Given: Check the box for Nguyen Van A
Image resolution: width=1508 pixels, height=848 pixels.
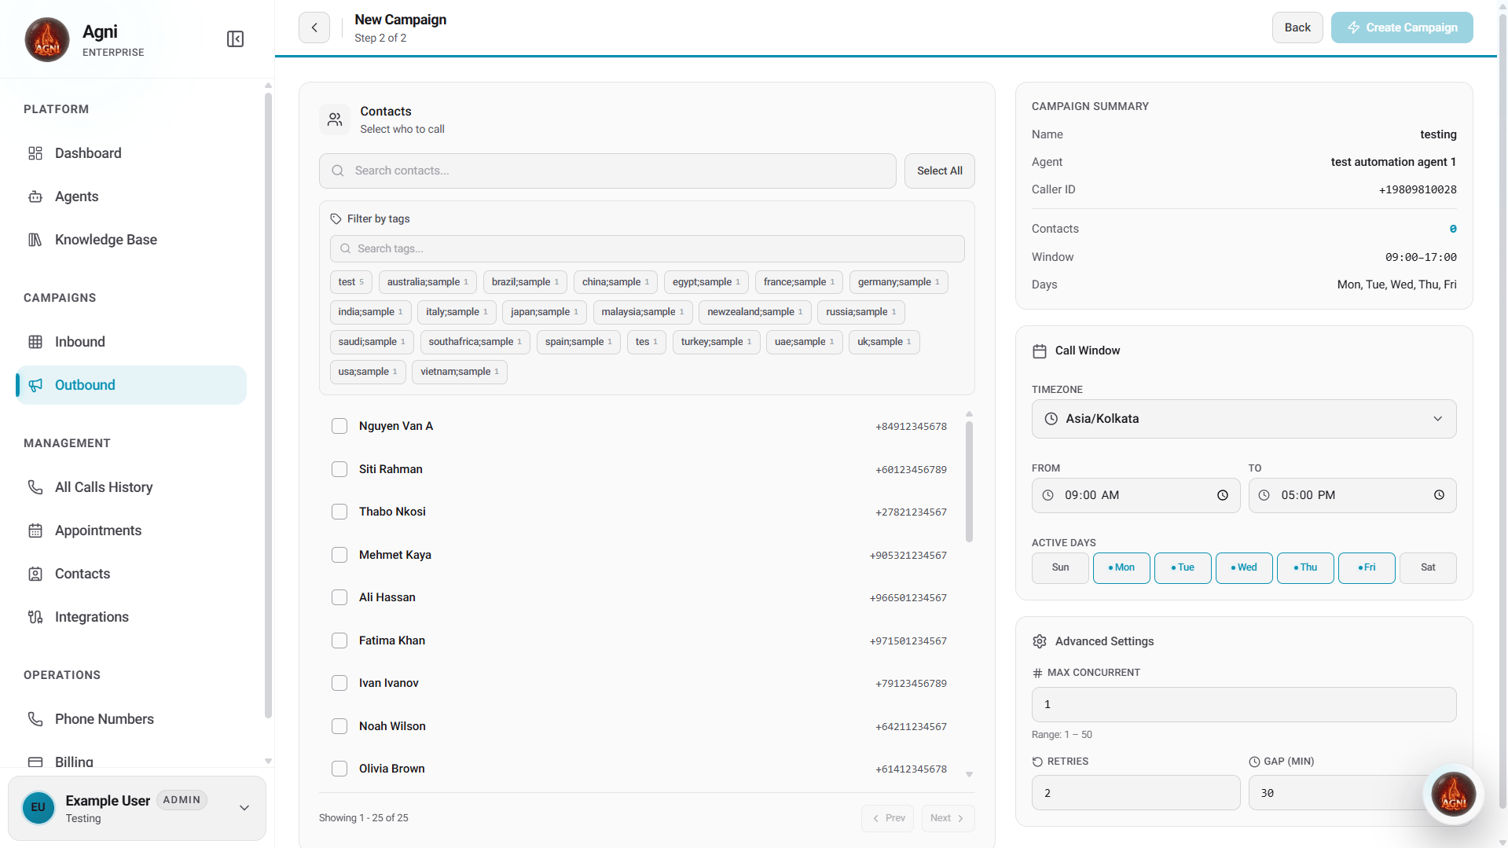Looking at the screenshot, I should pyautogui.click(x=339, y=426).
